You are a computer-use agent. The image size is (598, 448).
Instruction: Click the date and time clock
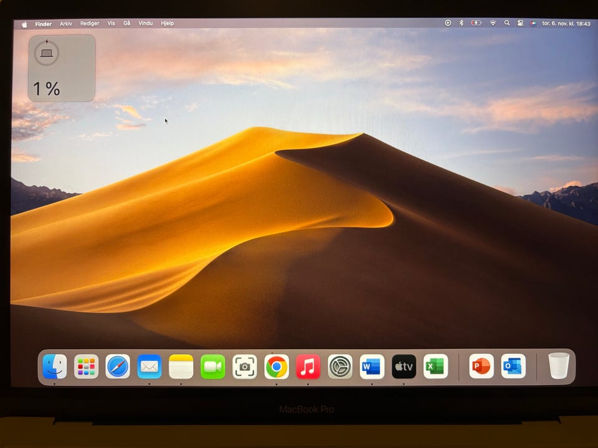(x=566, y=23)
